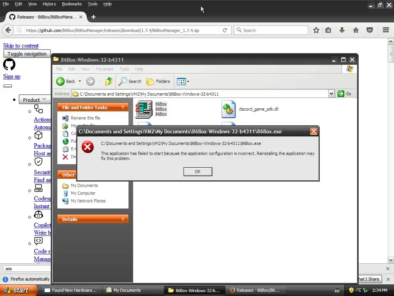Open the Windows Start button
Screen dimensions: 394x296
18,290
